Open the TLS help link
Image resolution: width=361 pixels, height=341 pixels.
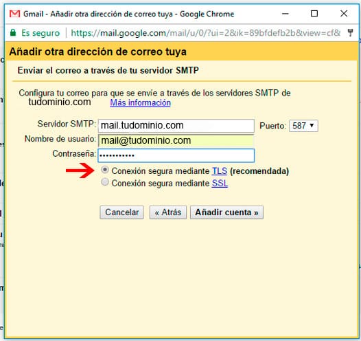[219, 171]
